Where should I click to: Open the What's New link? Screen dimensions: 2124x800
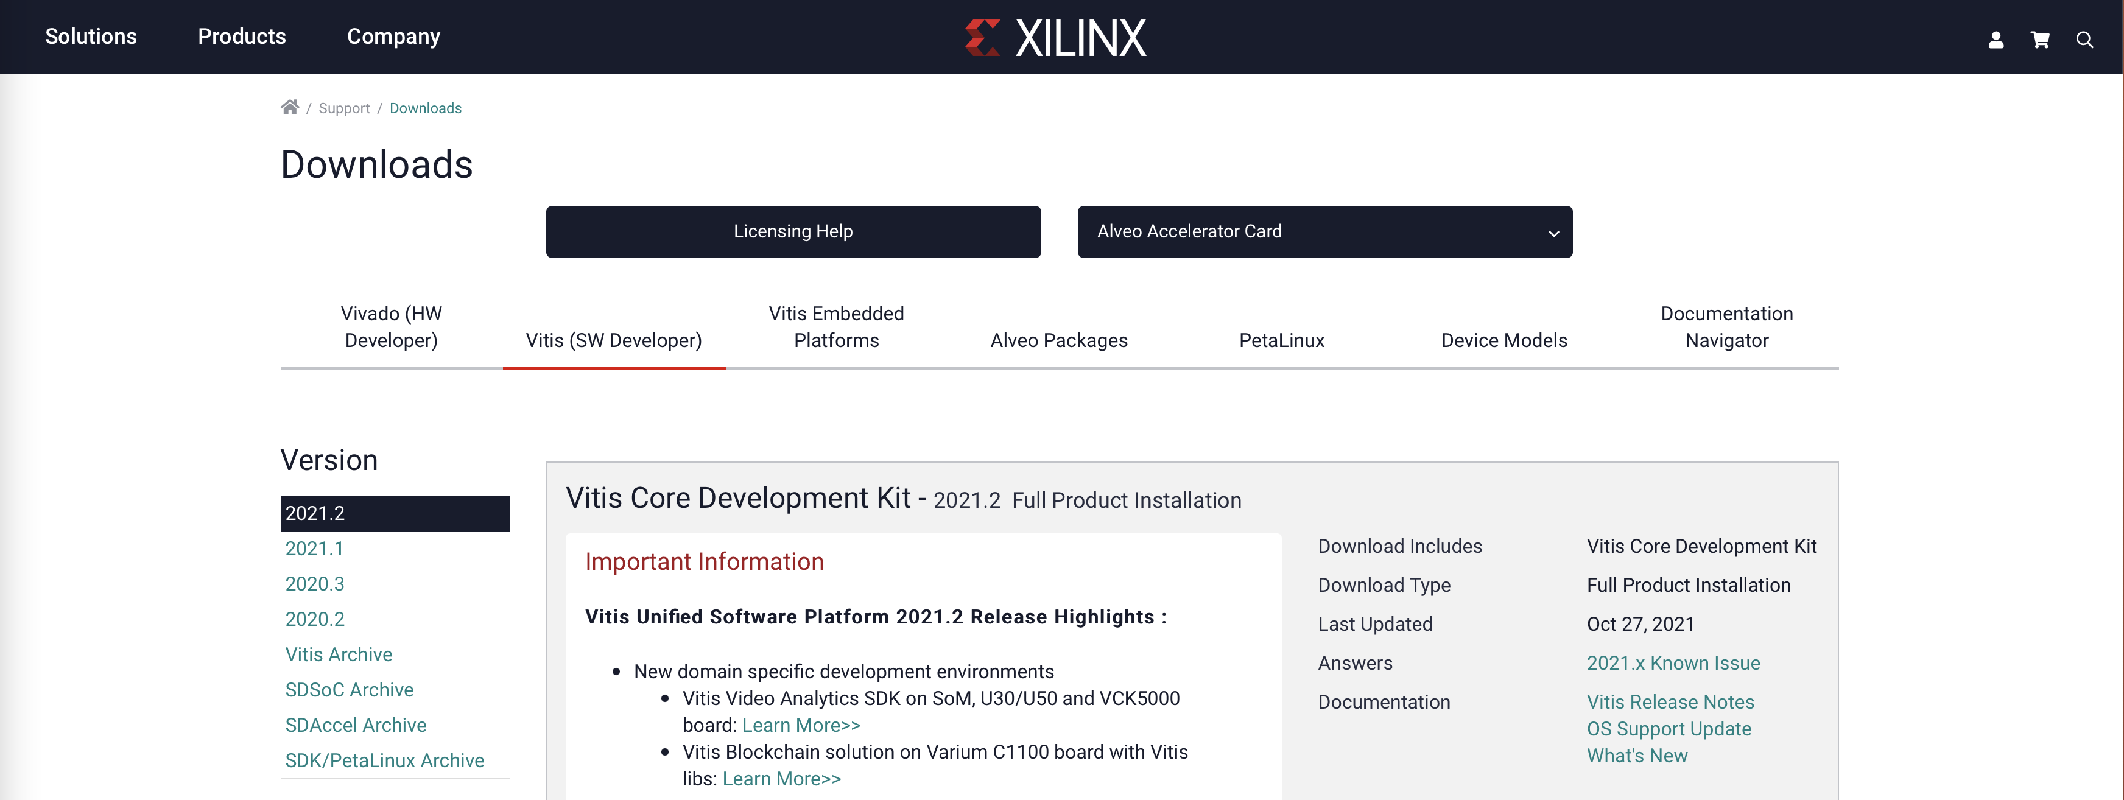coord(1637,756)
